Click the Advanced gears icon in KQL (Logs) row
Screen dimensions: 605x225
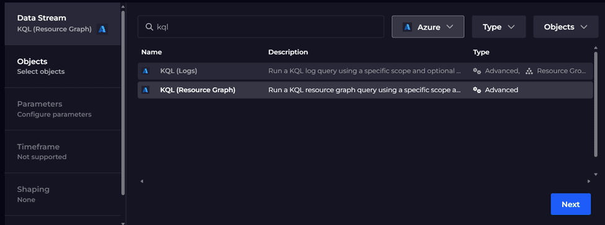click(477, 71)
